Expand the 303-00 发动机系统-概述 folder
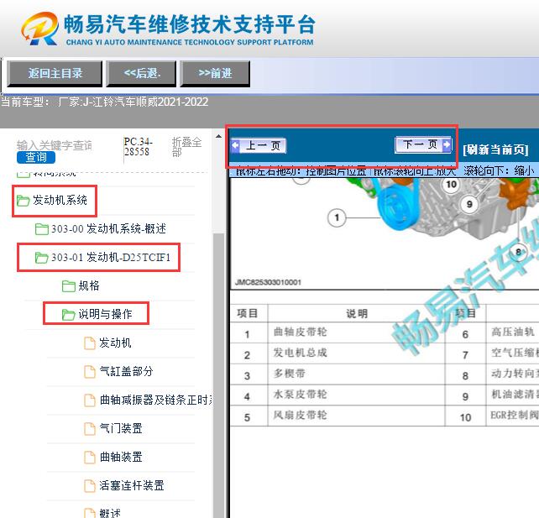The image size is (539, 518). point(108,229)
